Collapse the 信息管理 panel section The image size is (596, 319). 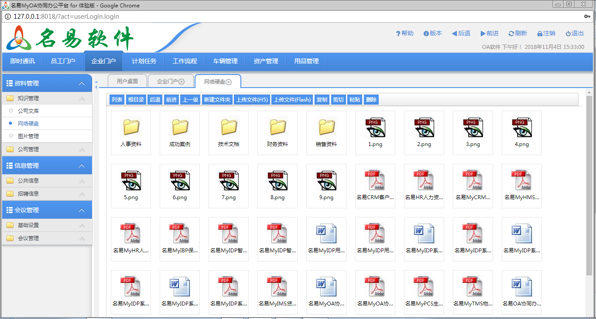[82, 166]
